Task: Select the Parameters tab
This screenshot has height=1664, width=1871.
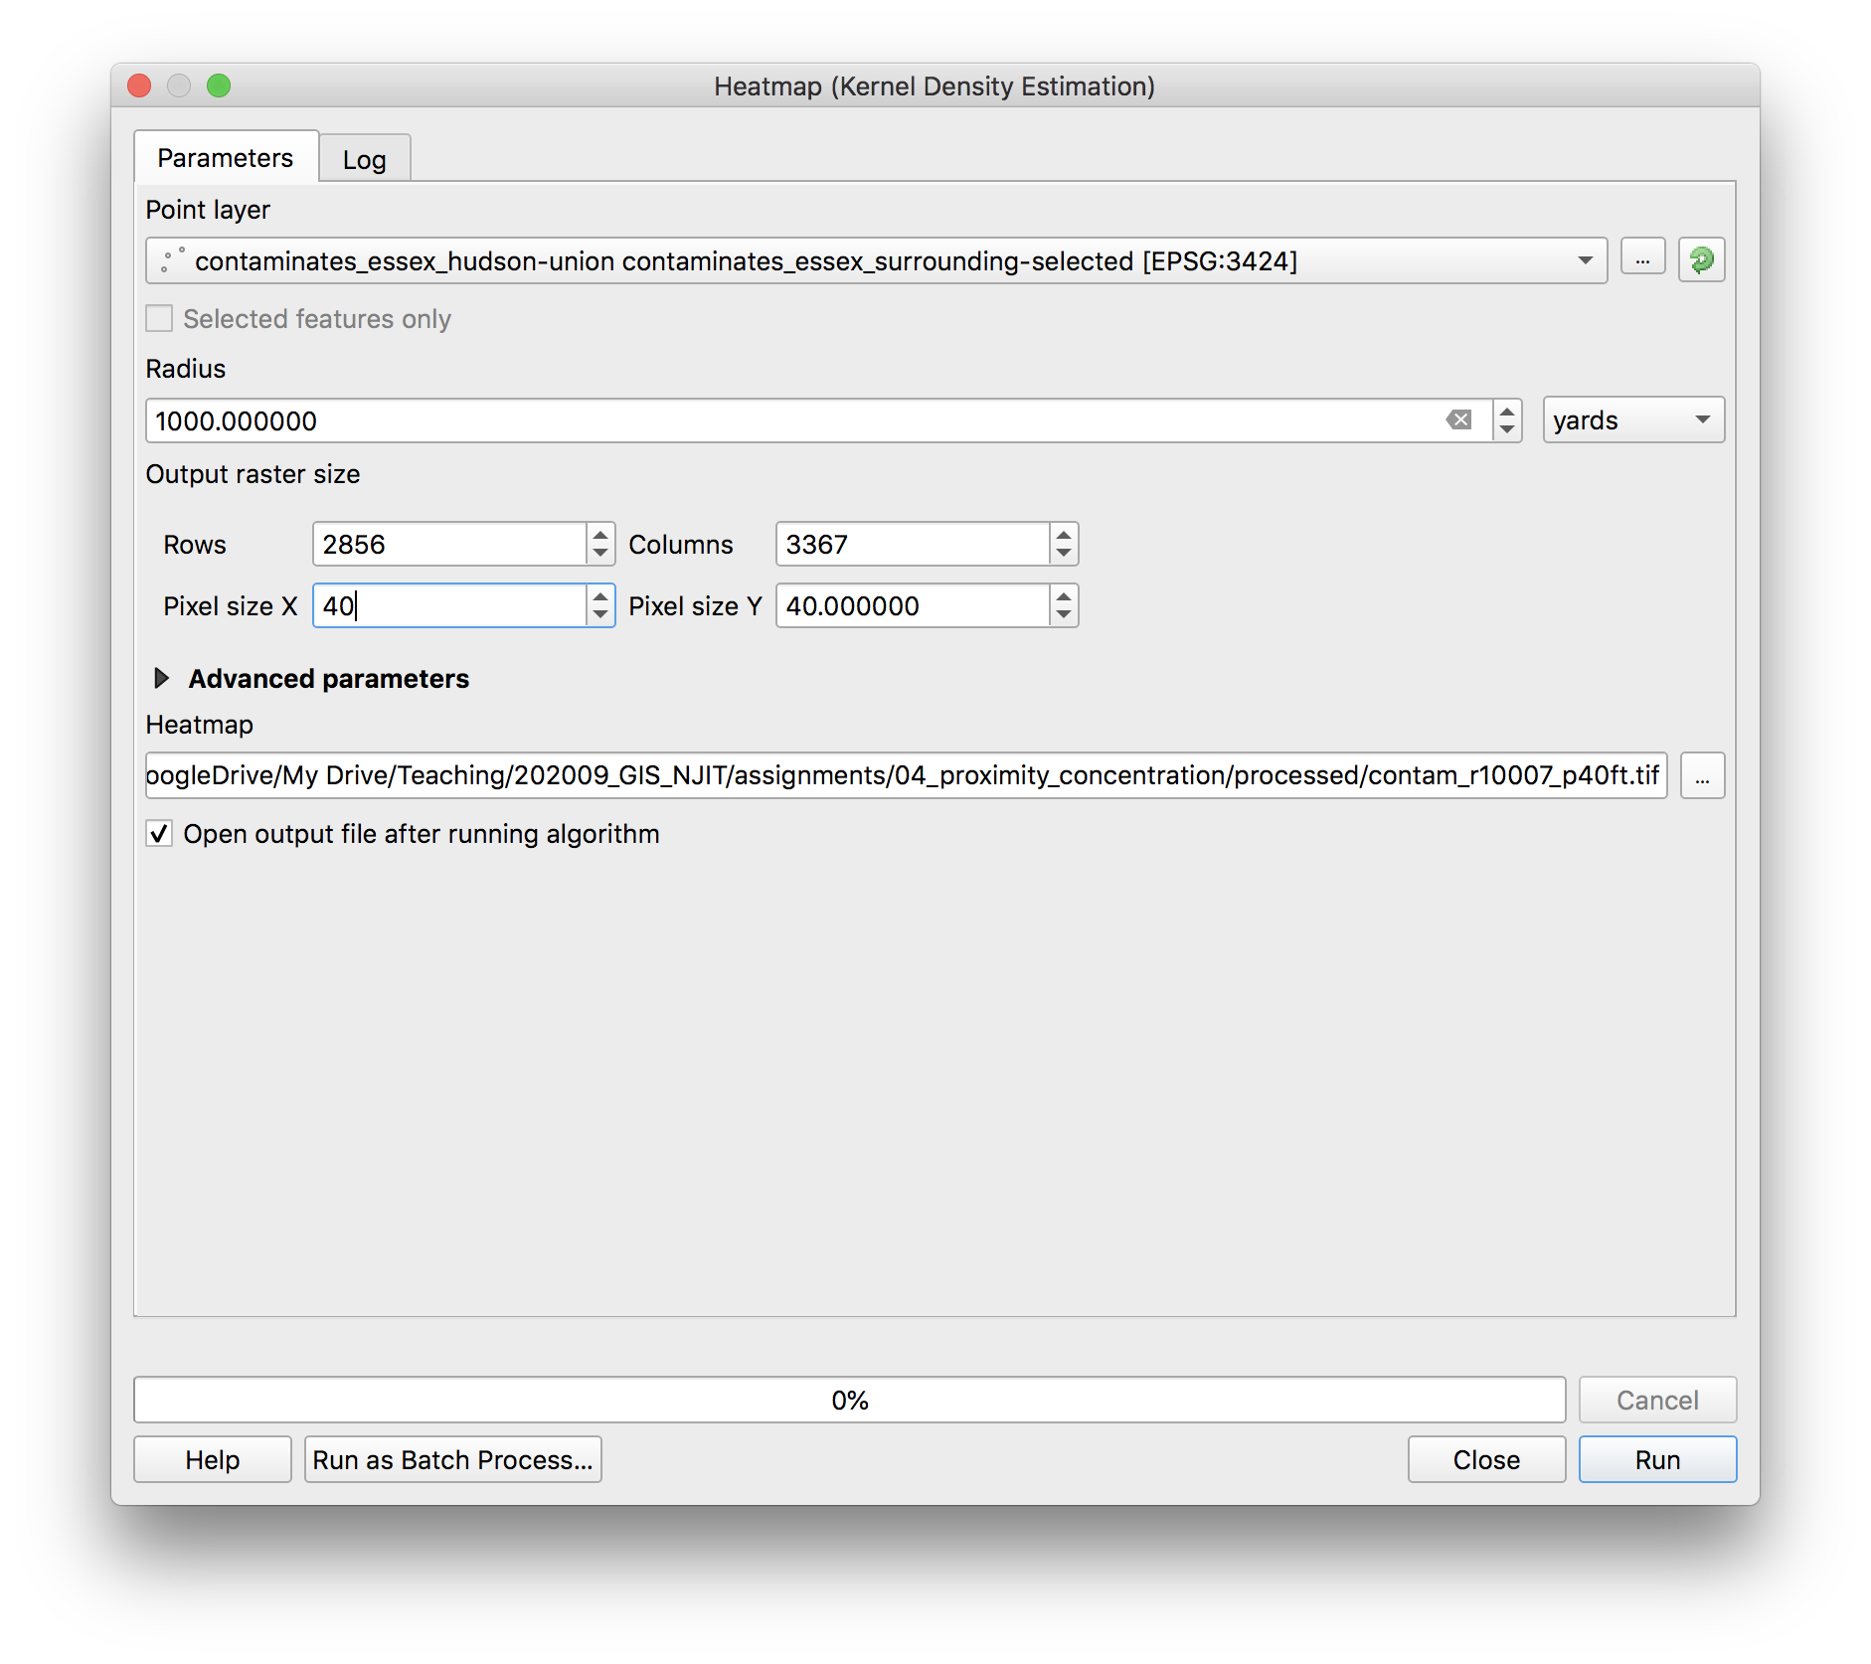Action: tap(226, 158)
